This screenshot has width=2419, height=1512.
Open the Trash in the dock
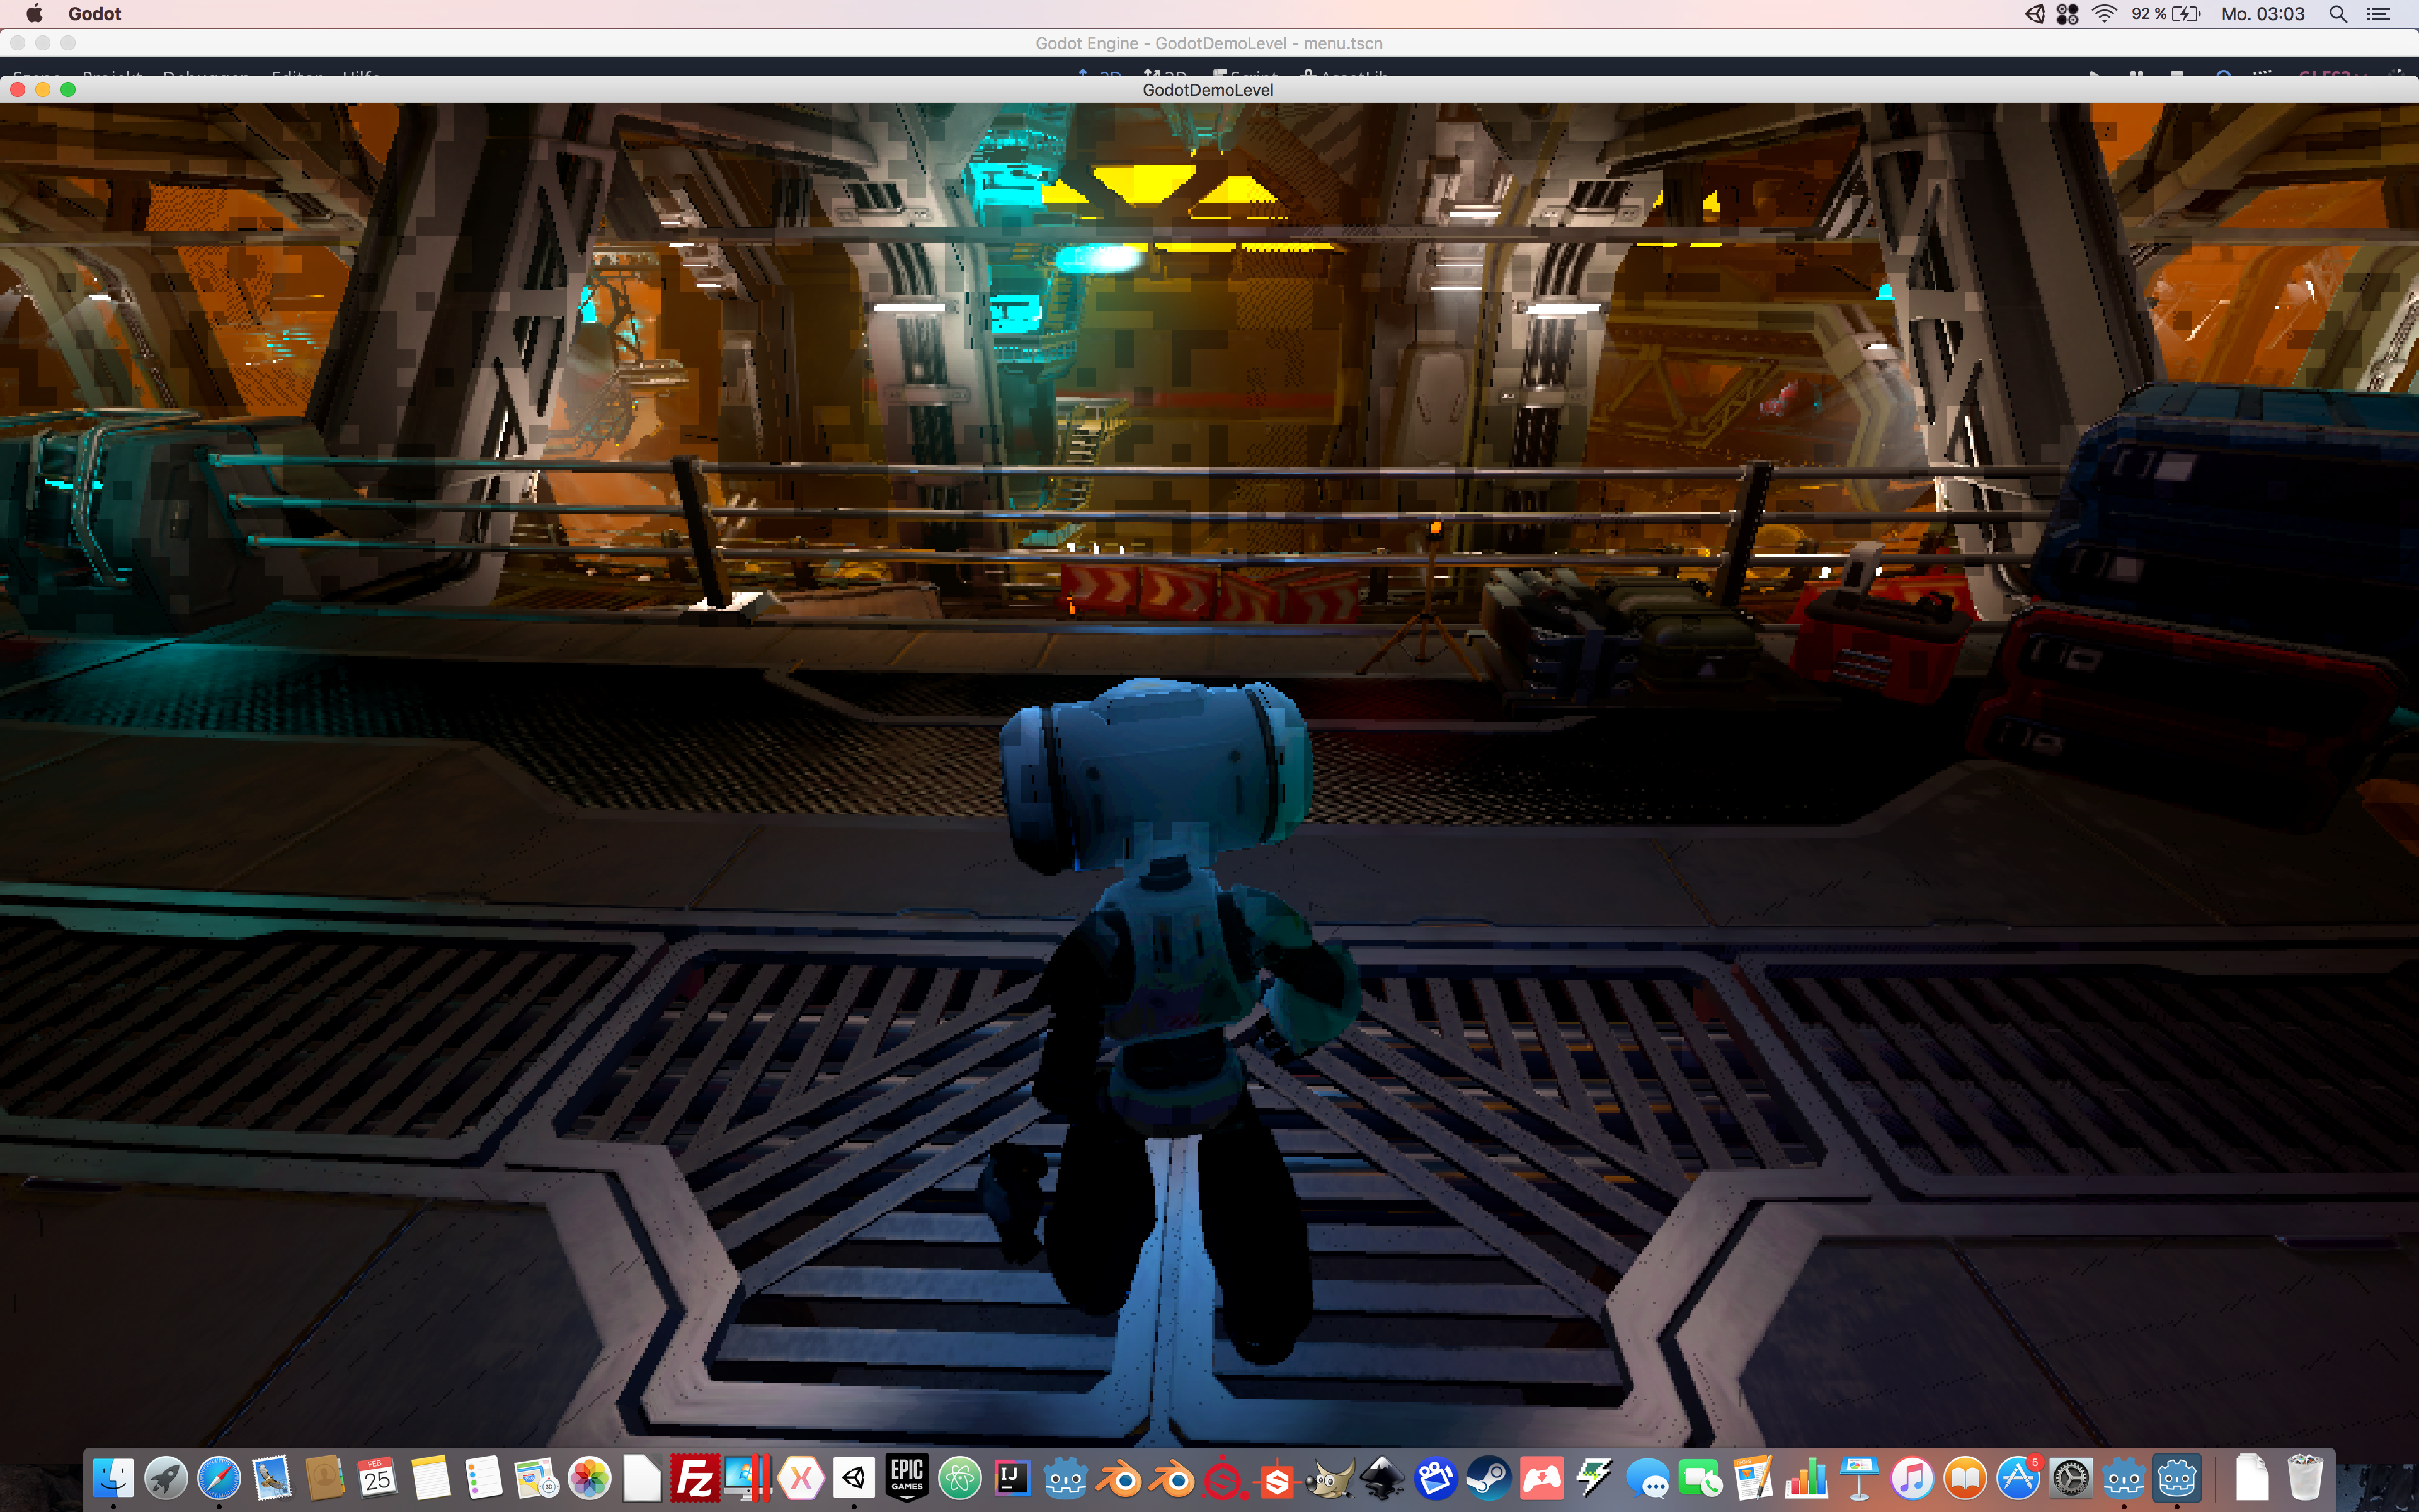pos(2305,1478)
